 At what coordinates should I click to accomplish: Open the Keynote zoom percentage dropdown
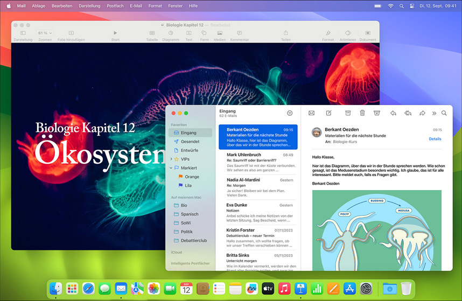pyautogui.click(x=45, y=33)
